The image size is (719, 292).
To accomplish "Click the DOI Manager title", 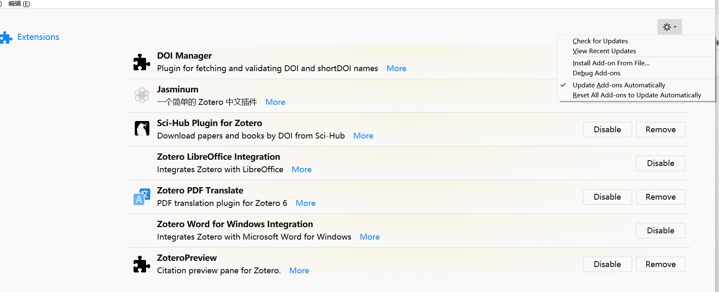I will (x=184, y=56).
